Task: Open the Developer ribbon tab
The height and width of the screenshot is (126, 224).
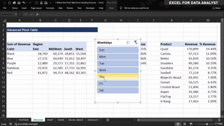Action: point(90,8)
